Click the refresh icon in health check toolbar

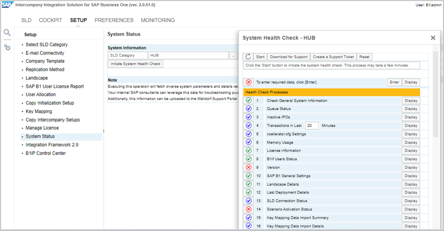click(248, 57)
